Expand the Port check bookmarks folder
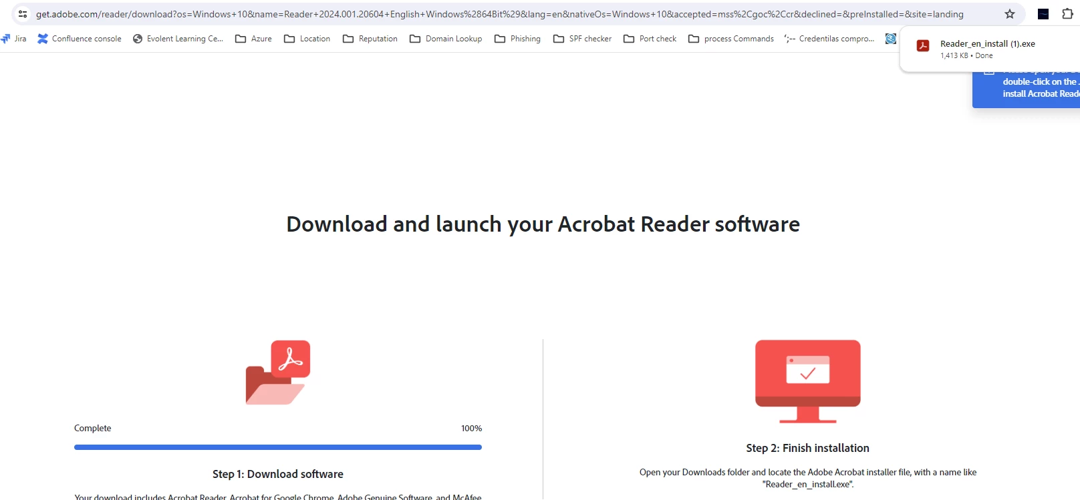 tap(650, 39)
